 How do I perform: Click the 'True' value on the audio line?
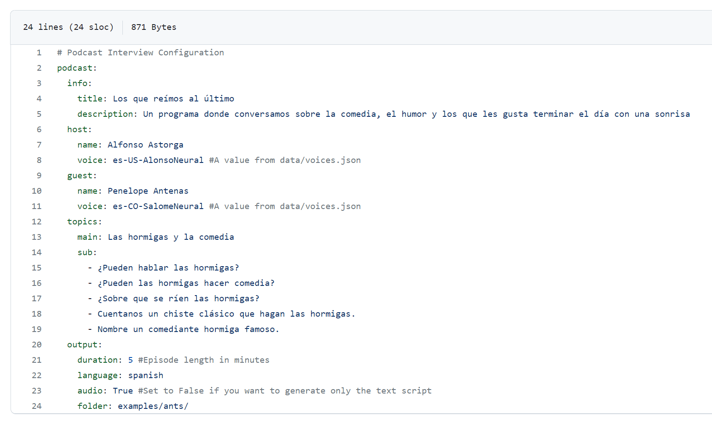[x=123, y=391]
